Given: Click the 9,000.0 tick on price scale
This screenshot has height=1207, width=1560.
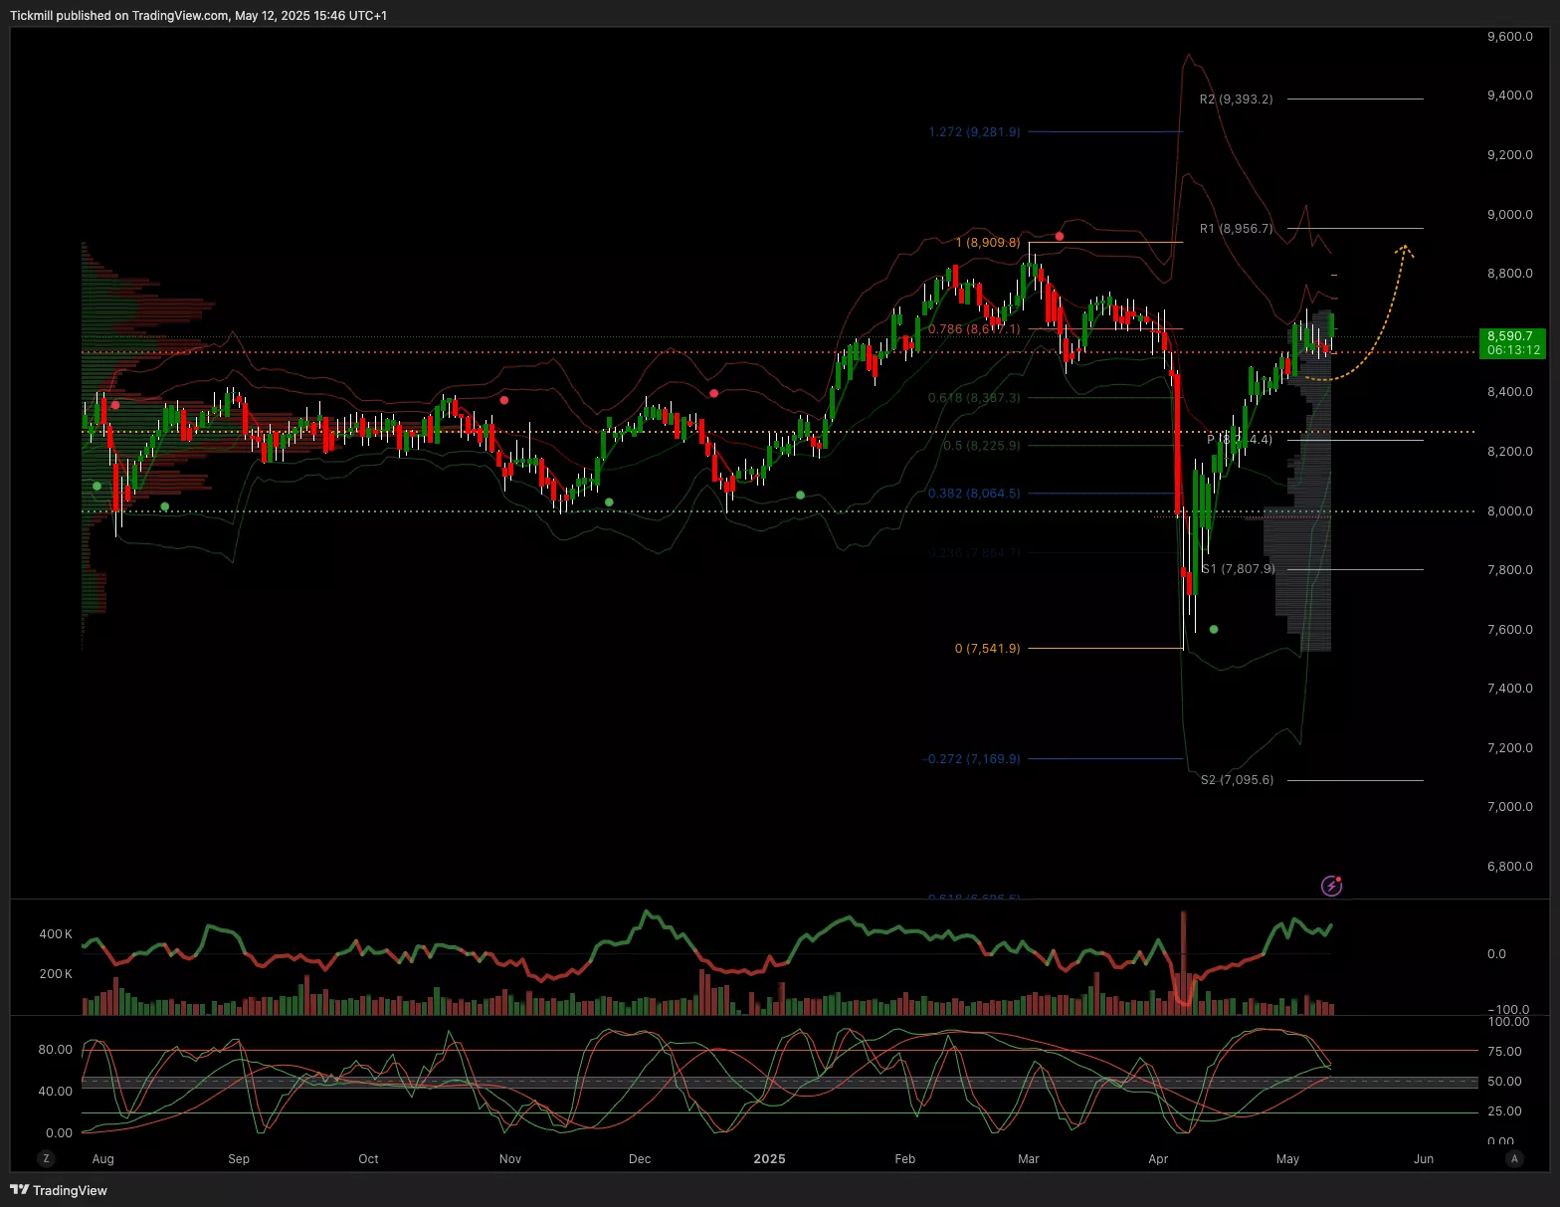Looking at the screenshot, I should (1509, 215).
